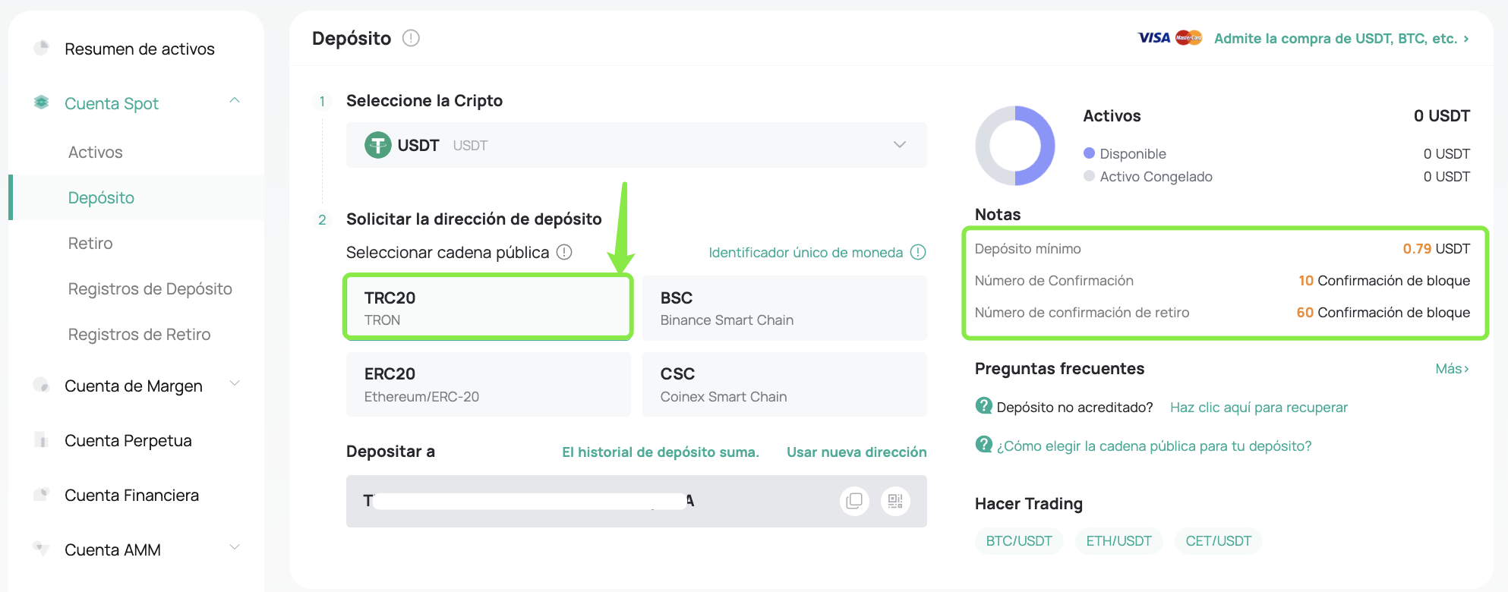Expand the Cuenta de Margen menu
This screenshot has height=592, width=1508.
tap(235, 383)
